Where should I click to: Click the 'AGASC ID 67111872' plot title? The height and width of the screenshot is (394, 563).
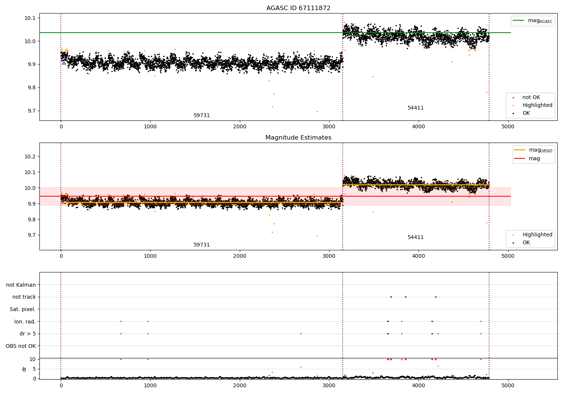pyautogui.click(x=298, y=8)
